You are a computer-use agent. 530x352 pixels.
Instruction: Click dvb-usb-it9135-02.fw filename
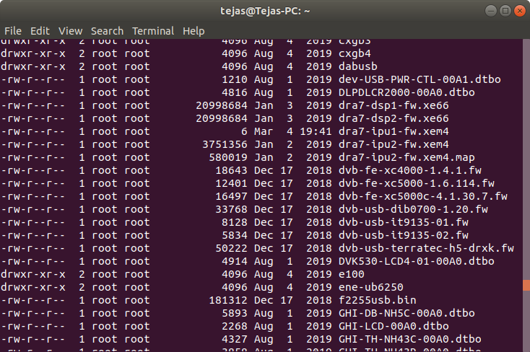pos(404,235)
